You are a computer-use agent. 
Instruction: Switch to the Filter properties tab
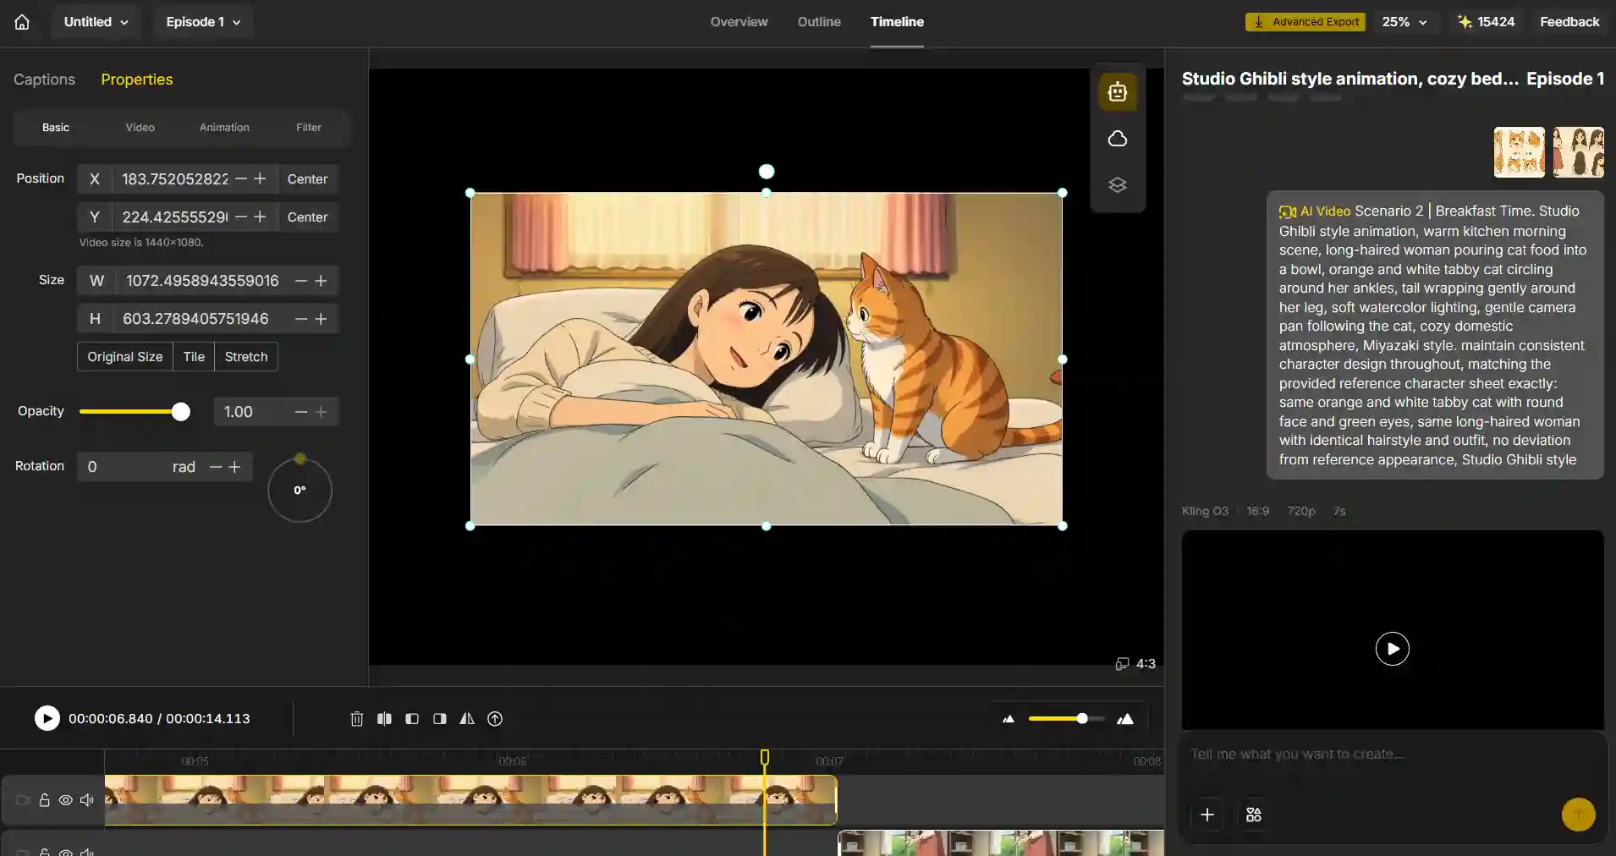[309, 128]
